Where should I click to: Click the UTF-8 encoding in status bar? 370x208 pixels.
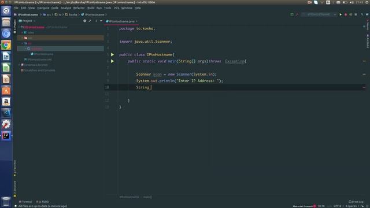click(338, 206)
